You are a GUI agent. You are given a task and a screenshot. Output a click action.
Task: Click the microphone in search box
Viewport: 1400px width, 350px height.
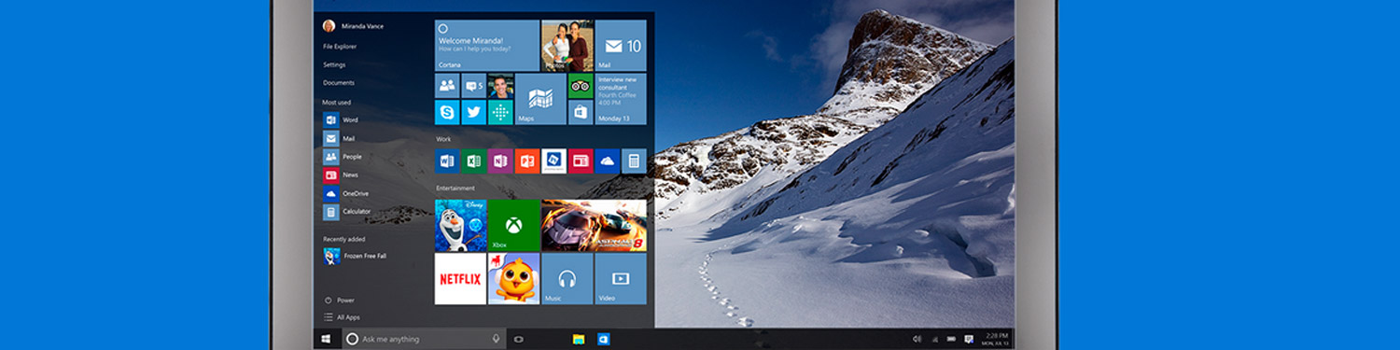[496, 339]
